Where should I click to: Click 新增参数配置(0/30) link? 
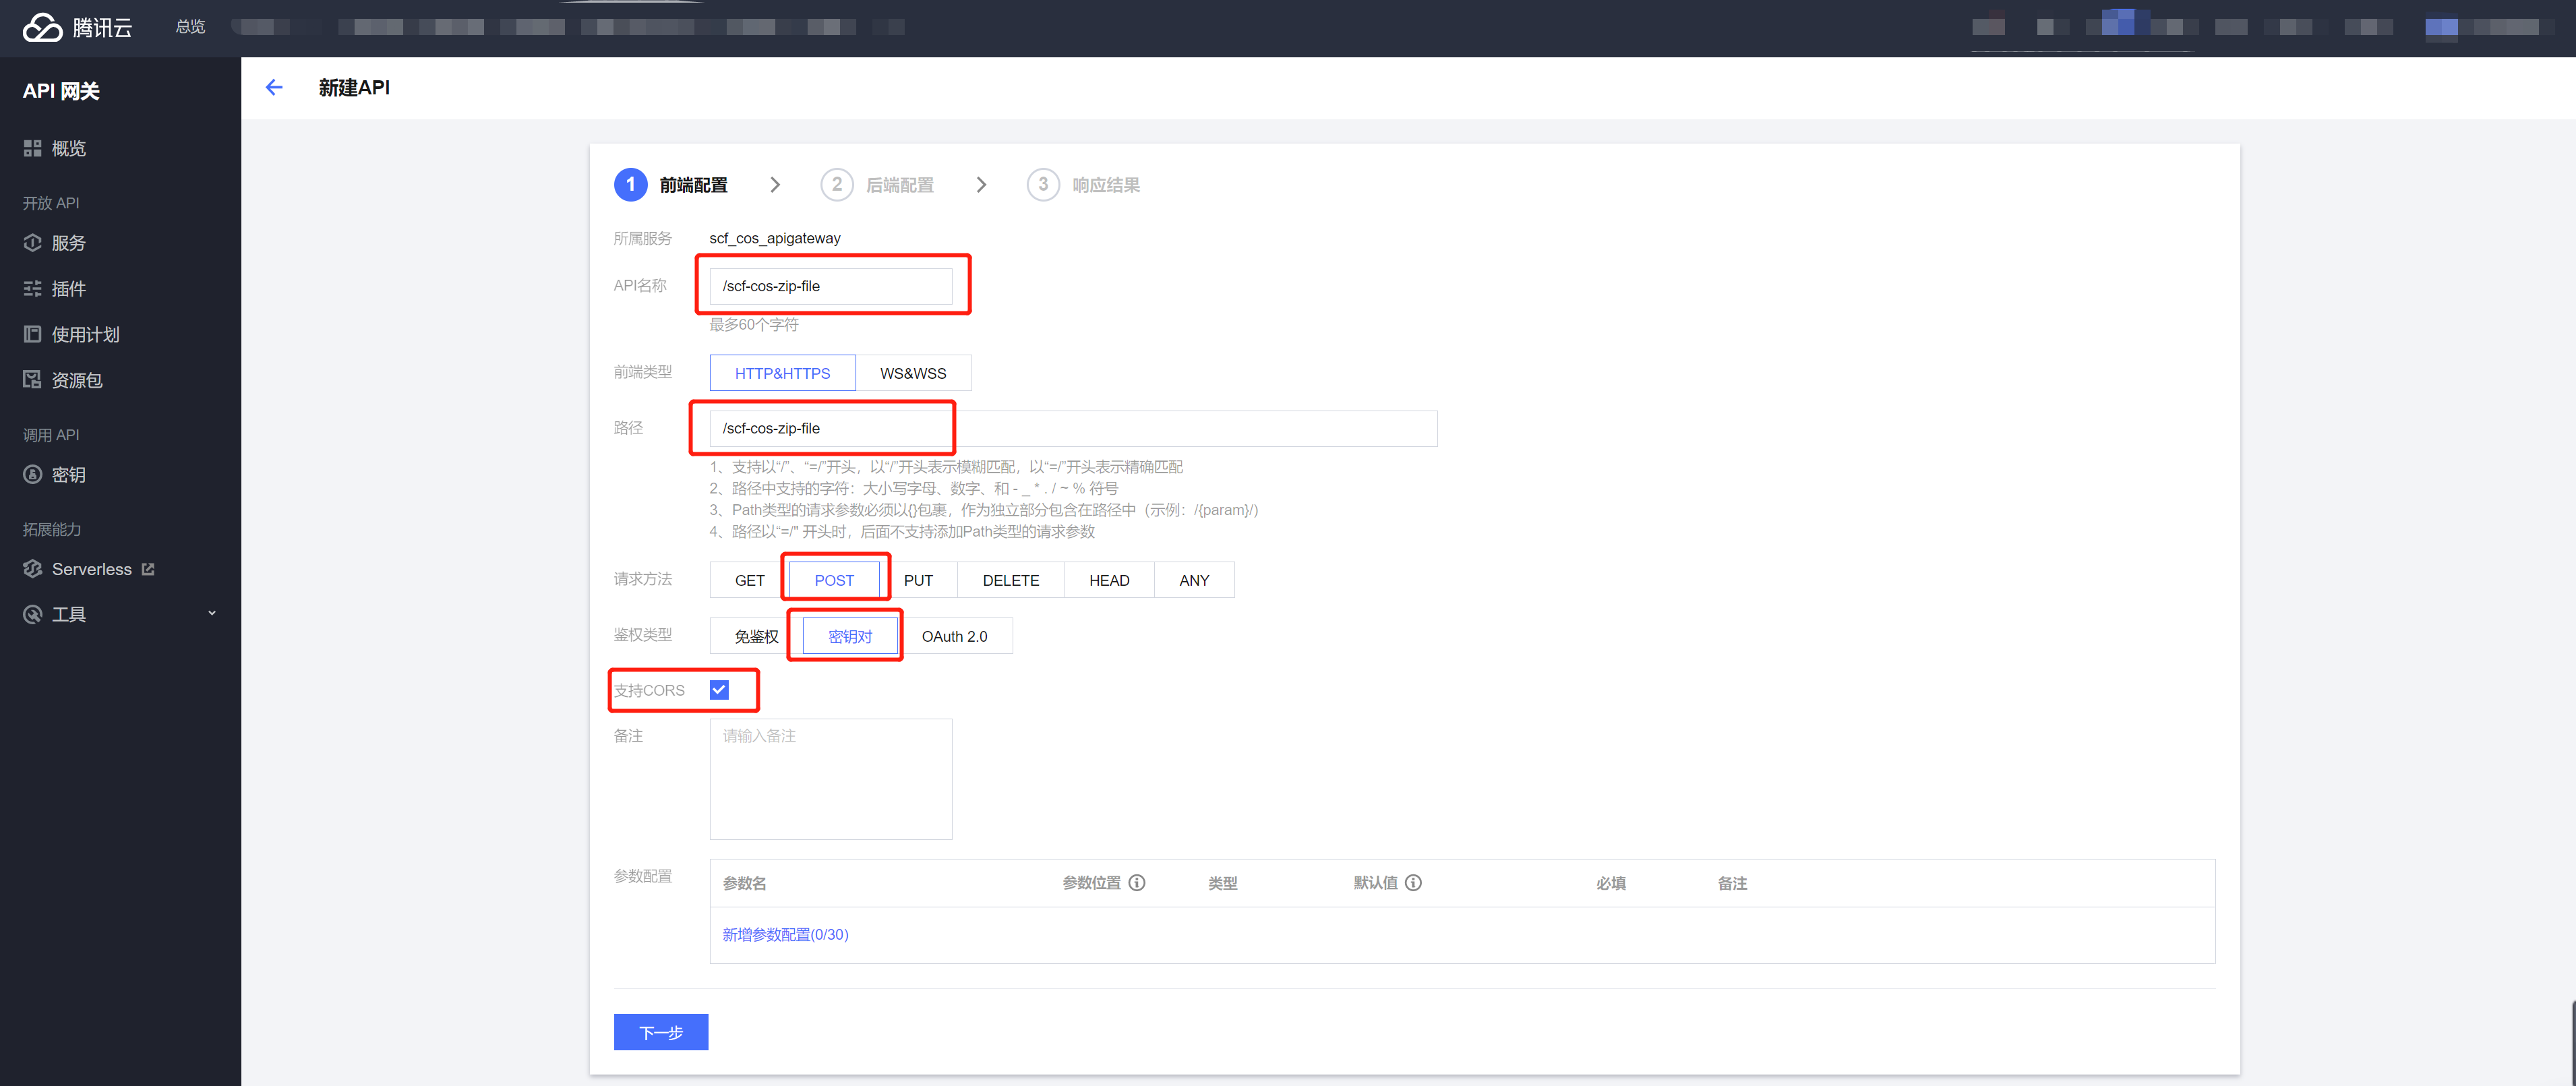click(785, 934)
